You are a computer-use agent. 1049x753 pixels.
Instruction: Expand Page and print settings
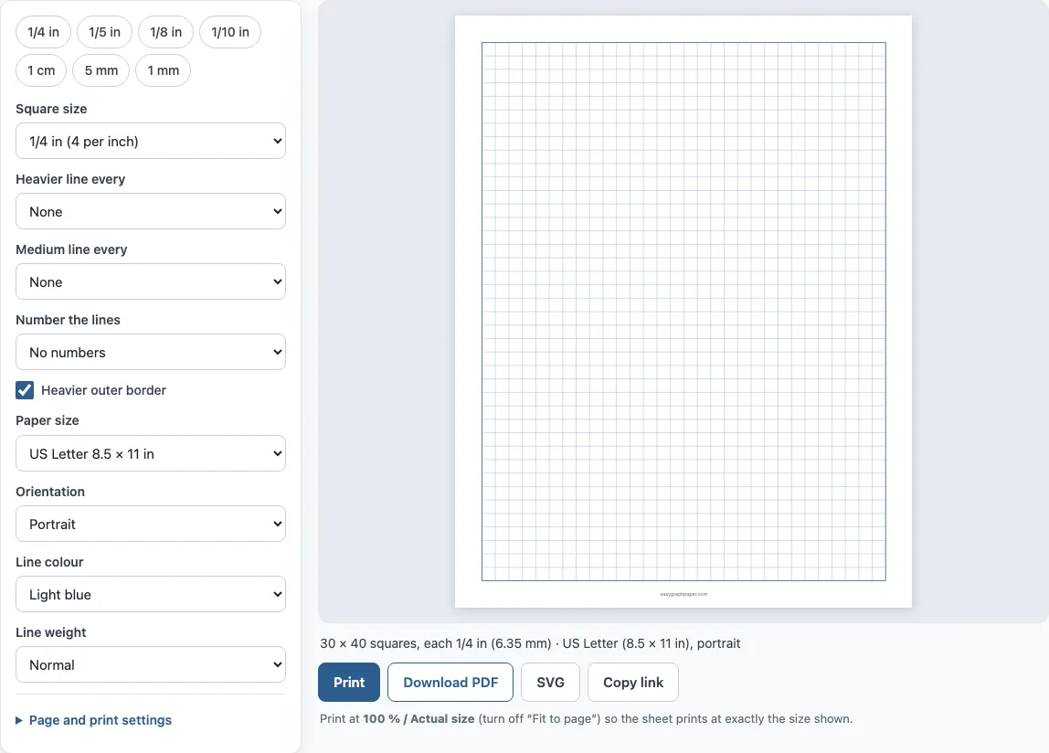coord(93,720)
